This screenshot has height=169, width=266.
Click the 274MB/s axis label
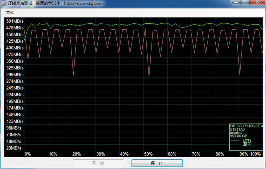[15, 81]
